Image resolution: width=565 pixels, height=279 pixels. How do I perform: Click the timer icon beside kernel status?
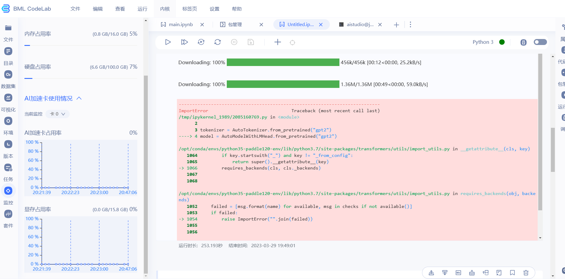(523, 42)
